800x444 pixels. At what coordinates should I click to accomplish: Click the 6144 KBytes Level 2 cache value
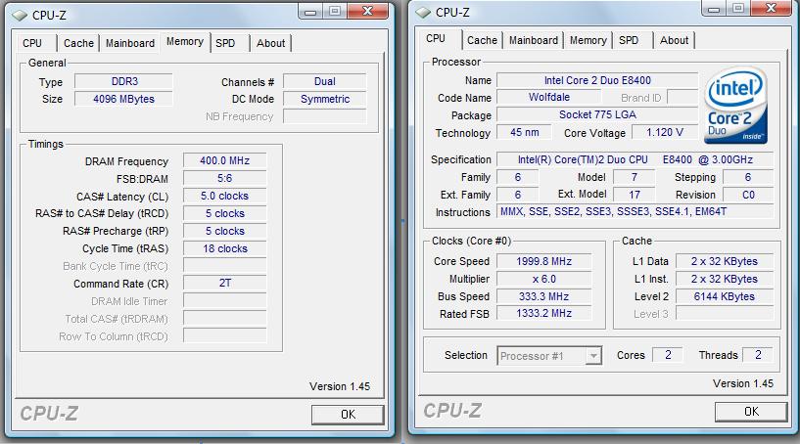[725, 296]
